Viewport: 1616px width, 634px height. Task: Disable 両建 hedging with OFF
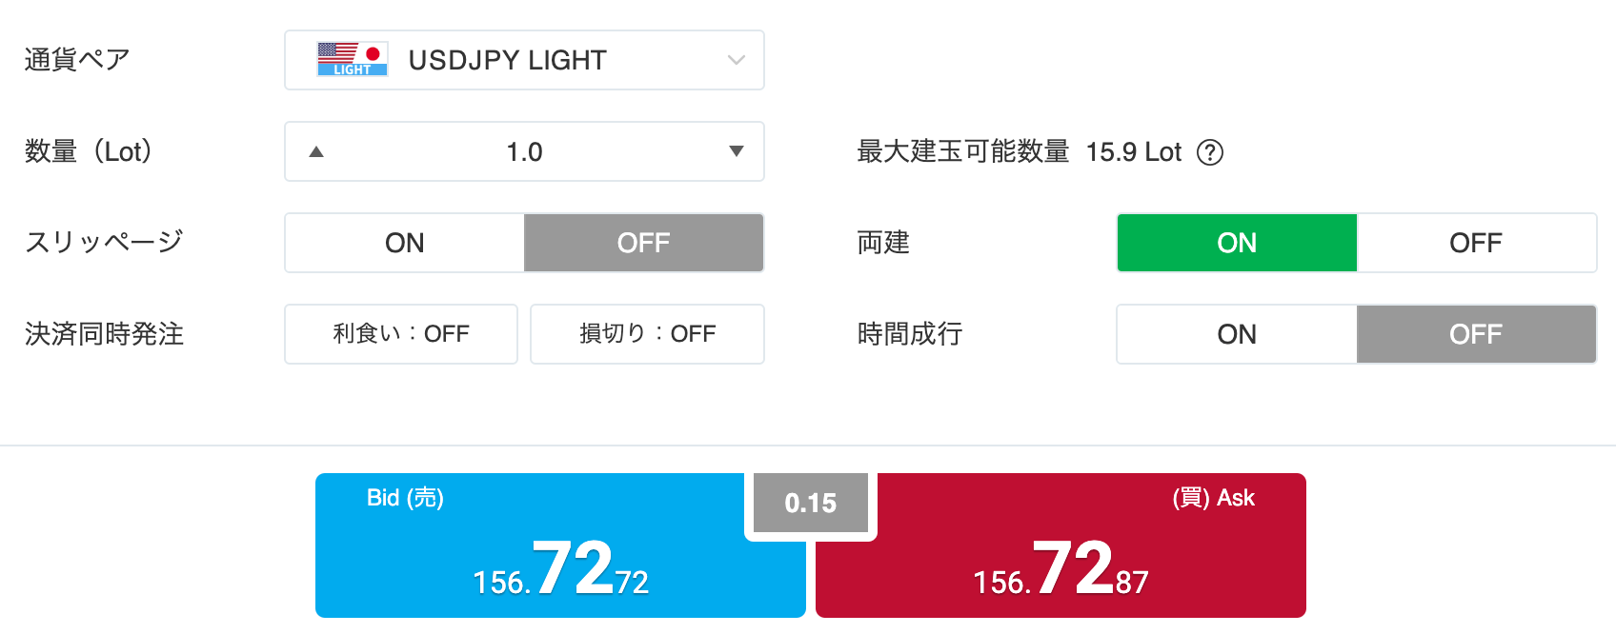1475,243
